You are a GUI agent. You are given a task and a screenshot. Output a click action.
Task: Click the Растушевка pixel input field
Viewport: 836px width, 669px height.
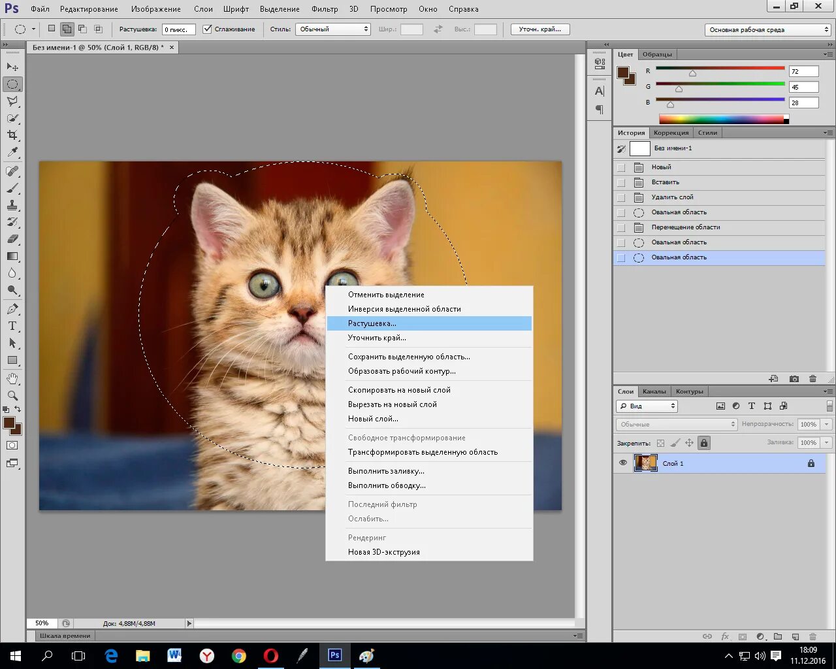pos(179,29)
